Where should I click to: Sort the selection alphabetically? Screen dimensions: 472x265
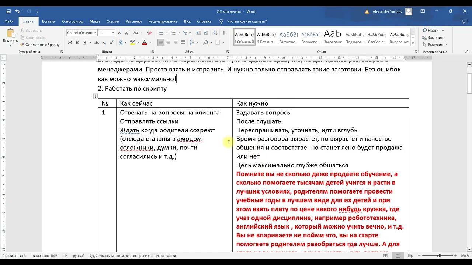pos(215,33)
